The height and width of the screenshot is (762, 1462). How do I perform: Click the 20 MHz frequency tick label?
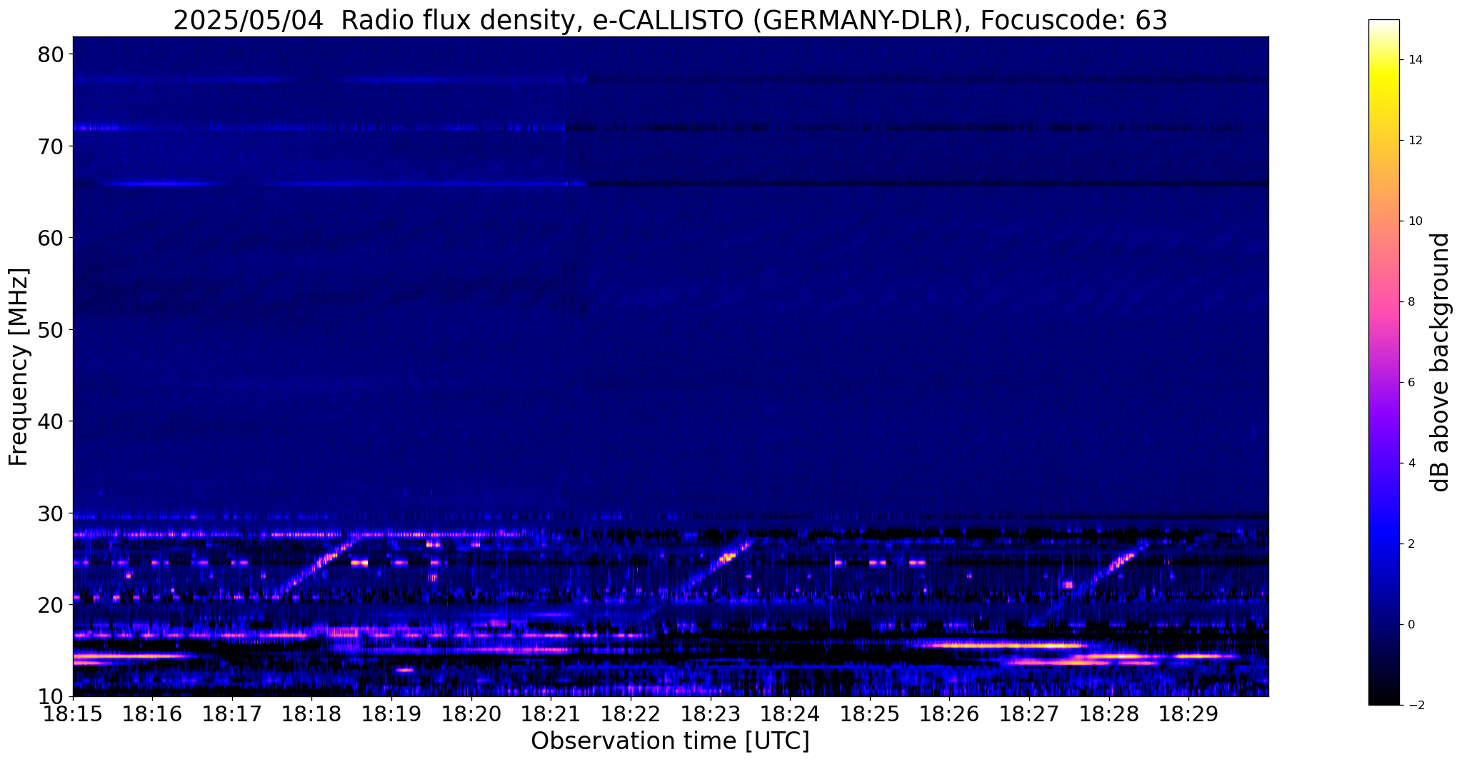pos(51,605)
